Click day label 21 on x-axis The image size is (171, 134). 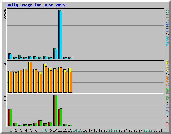point(110,130)
